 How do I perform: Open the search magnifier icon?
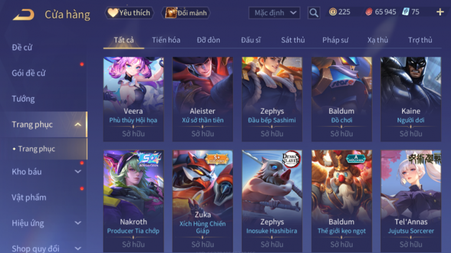[314, 12]
